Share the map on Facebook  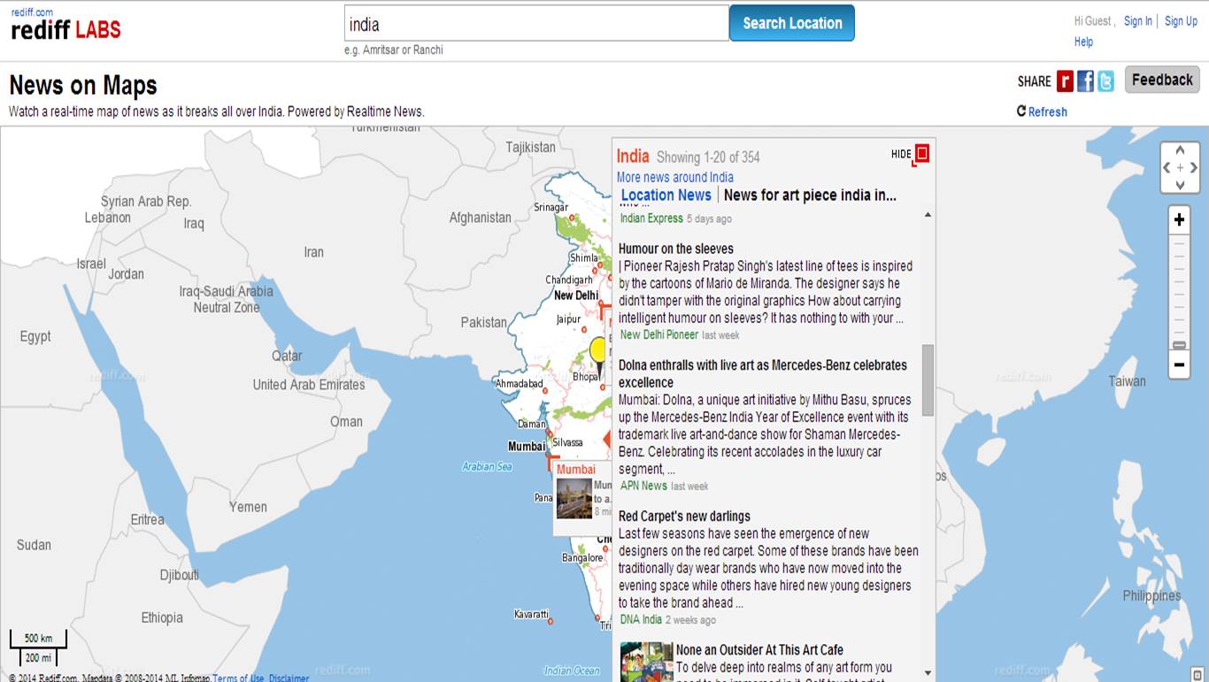tap(1085, 81)
